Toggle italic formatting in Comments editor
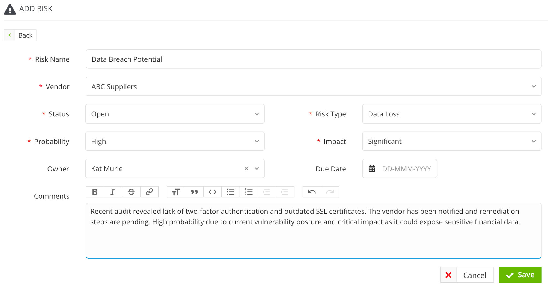 pyautogui.click(x=113, y=192)
